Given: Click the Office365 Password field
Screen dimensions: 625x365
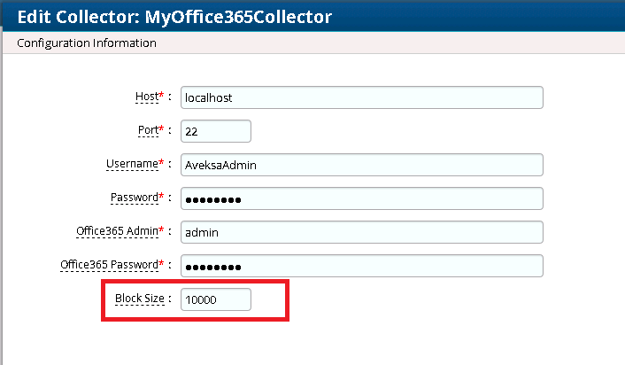Looking at the screenshot, I should pyautogui.click(x=361, y=266).
